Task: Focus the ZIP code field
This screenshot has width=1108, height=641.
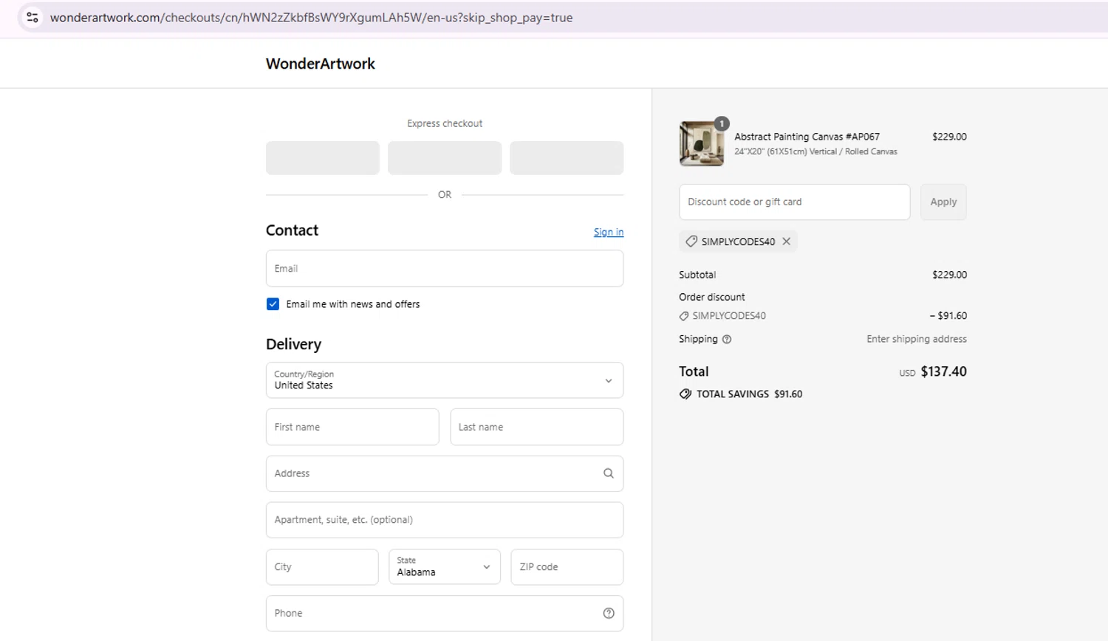Action: pyautogui.click(x=567, y=567)
